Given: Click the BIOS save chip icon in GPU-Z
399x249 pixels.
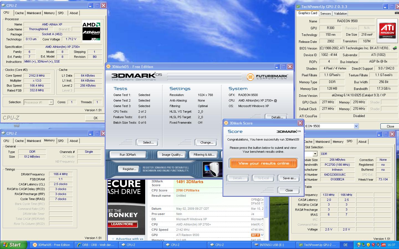Looking at the screenshot, I should point(395,48).
